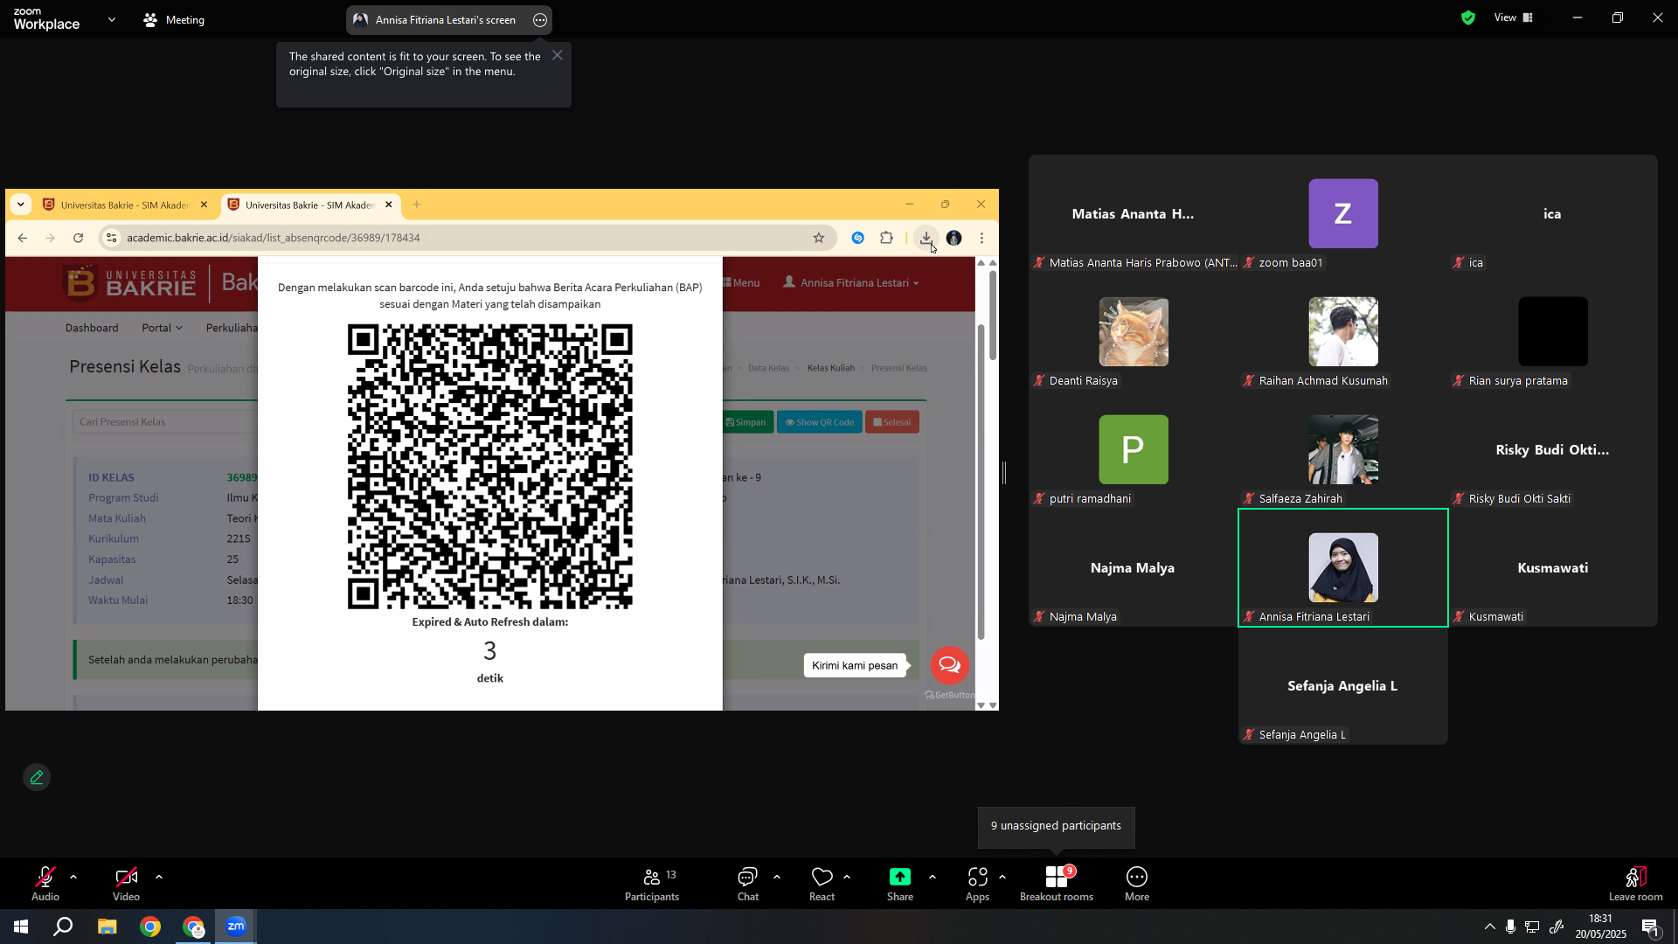This screenshot has width=1678, height=944.
Task: Open Windows Start menu
Action: click(x=21, y=927)
